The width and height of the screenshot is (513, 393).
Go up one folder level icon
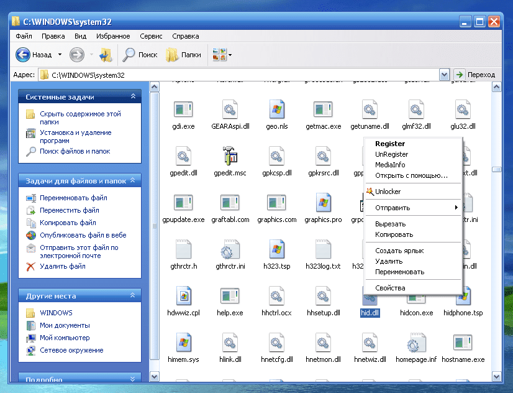click(x=106, y=55)
